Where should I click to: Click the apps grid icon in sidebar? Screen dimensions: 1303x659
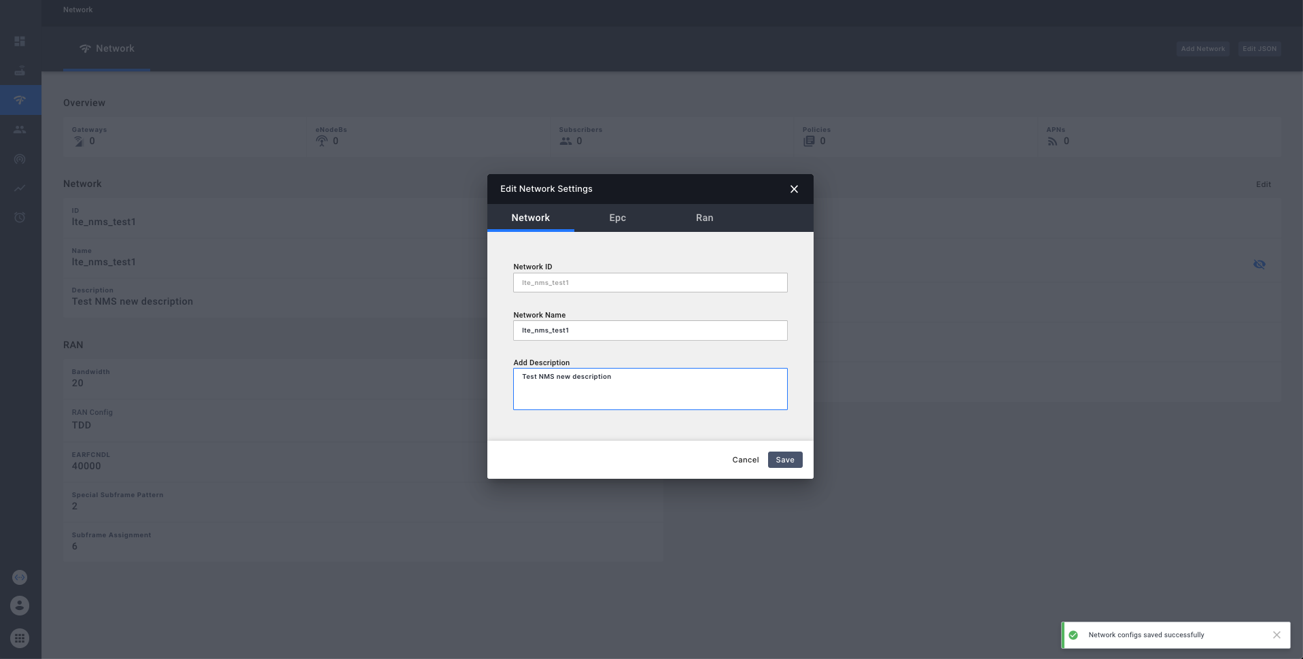pos(20,638)
